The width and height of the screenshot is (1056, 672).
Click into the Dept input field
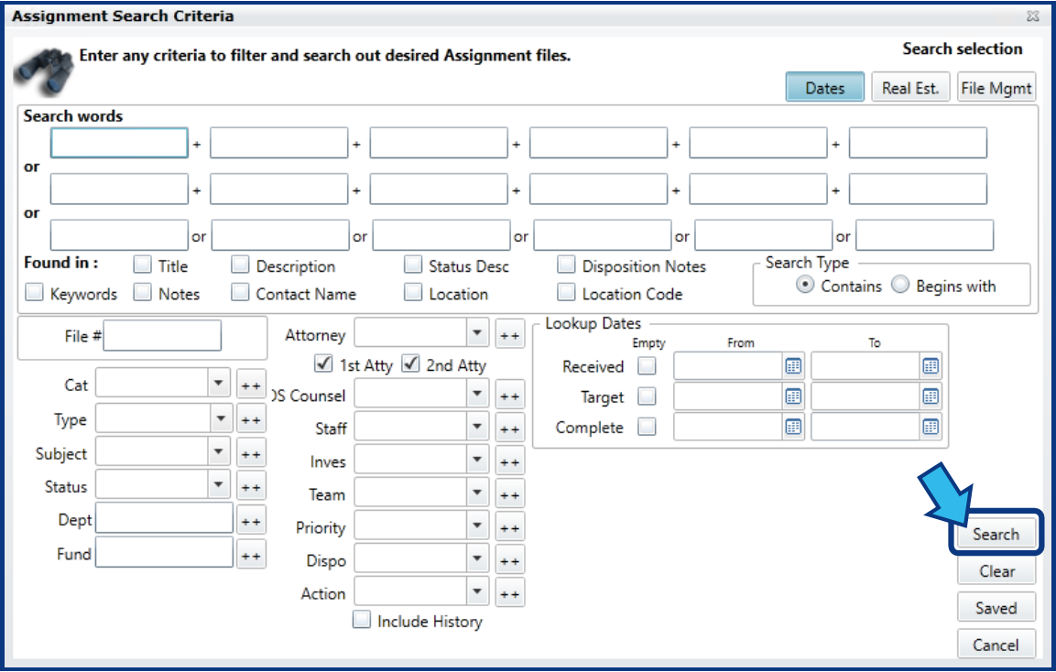pyautogui.click(x=164, y=518)
